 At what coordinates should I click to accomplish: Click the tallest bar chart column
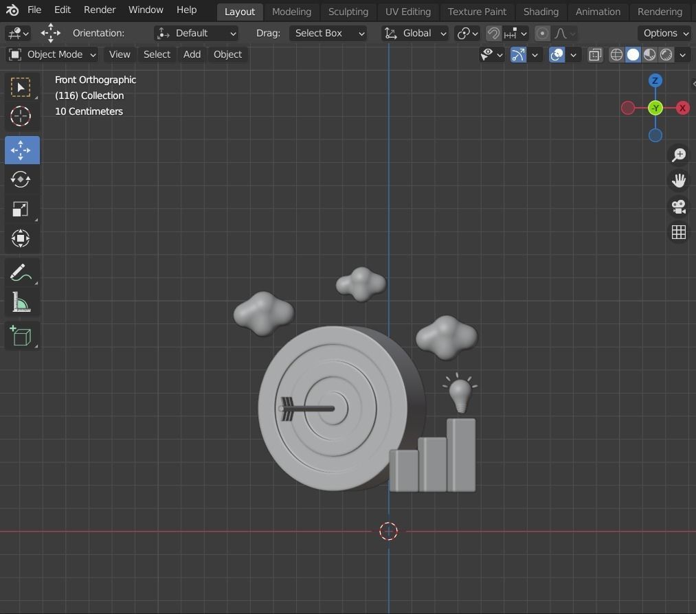461,455
